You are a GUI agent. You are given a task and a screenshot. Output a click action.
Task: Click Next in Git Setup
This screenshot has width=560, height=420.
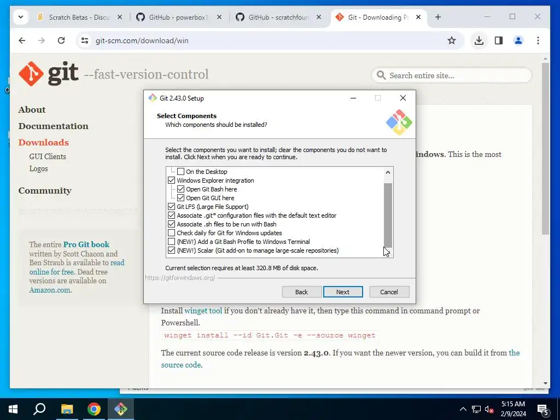[343, 292]
